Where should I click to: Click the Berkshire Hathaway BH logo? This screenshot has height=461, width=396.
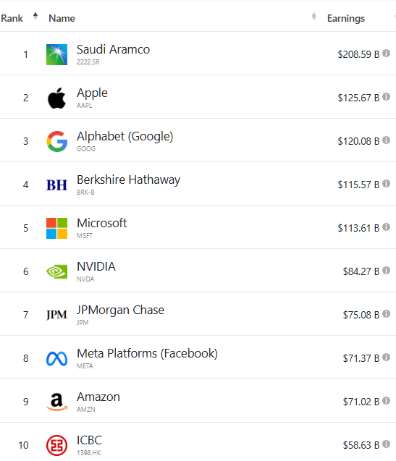click(x=56, y=185)
